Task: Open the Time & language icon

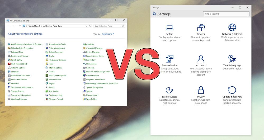Action: (x=232, y=59)
